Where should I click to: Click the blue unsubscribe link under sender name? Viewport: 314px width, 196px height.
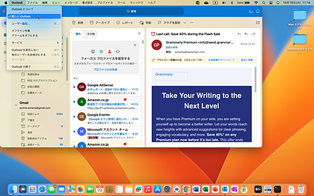171,48
